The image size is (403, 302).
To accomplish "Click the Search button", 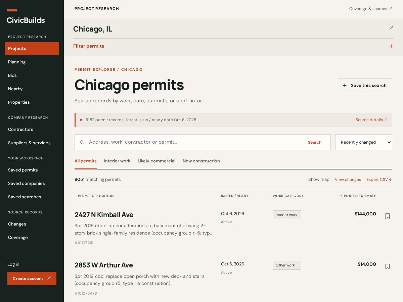I will coord(315,142).
